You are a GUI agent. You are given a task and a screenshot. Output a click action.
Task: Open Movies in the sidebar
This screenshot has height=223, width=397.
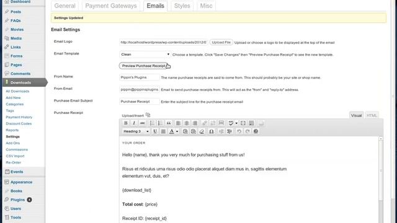17,30
